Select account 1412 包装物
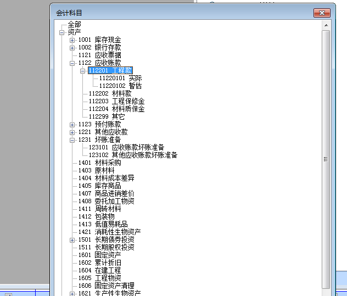The image size is (347, 296). pyautogui.click(x=96, y=216)
